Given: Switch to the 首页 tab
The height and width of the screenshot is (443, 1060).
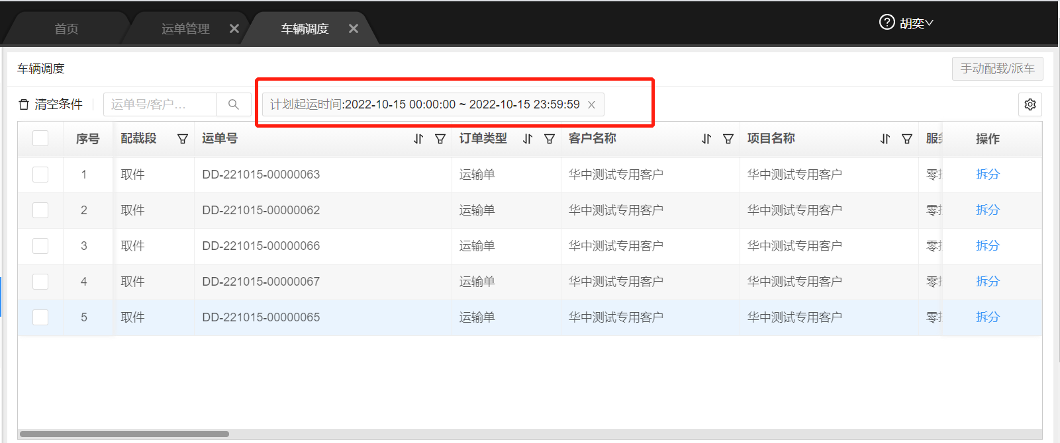Looking at the screenshot, I should pyautogui.click(x=66, y=29).
